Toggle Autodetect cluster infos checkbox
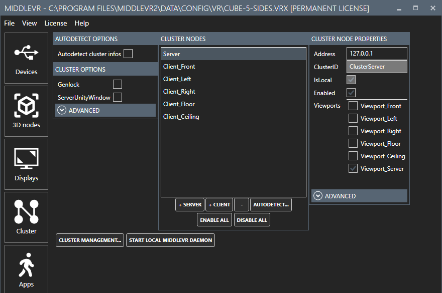The height and width of the screenshot is (293, 442). click(x=128, y=54)
